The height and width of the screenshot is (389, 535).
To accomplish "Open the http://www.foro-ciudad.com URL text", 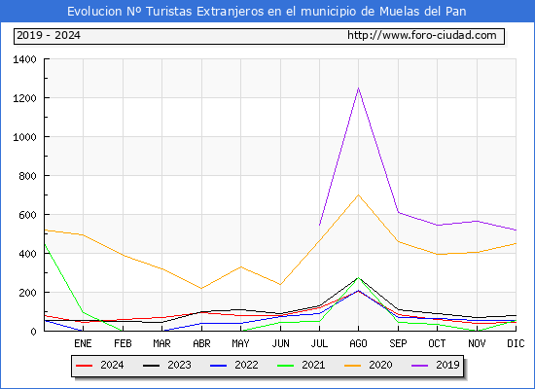I will 422,35.
